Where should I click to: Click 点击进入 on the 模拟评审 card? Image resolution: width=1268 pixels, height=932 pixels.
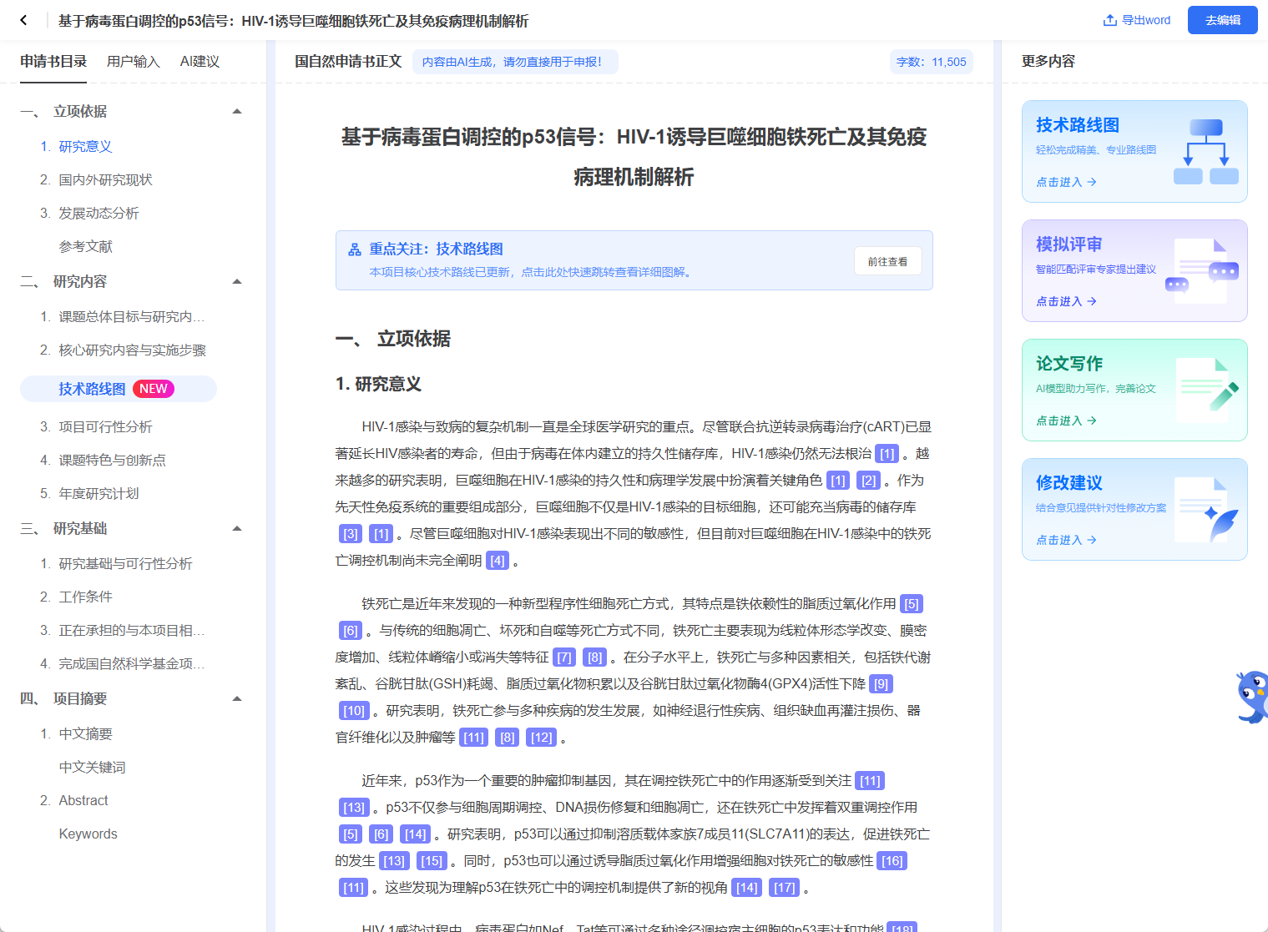(1066, 301)
